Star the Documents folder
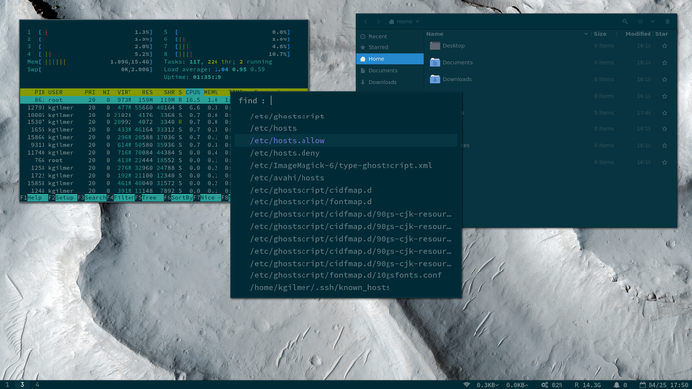This screenshot has height=389, width=692. pos(664,63)
